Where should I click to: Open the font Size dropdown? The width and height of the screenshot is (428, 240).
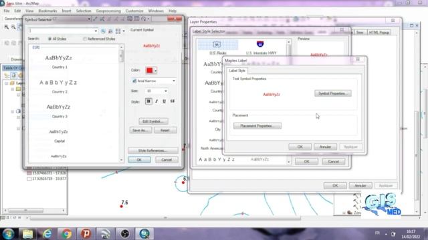tap(165, 91)
